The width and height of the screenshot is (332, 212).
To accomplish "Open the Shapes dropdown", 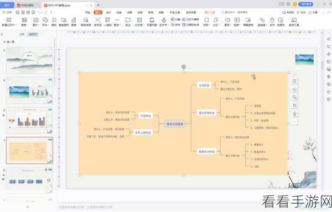I will [45, 22].
